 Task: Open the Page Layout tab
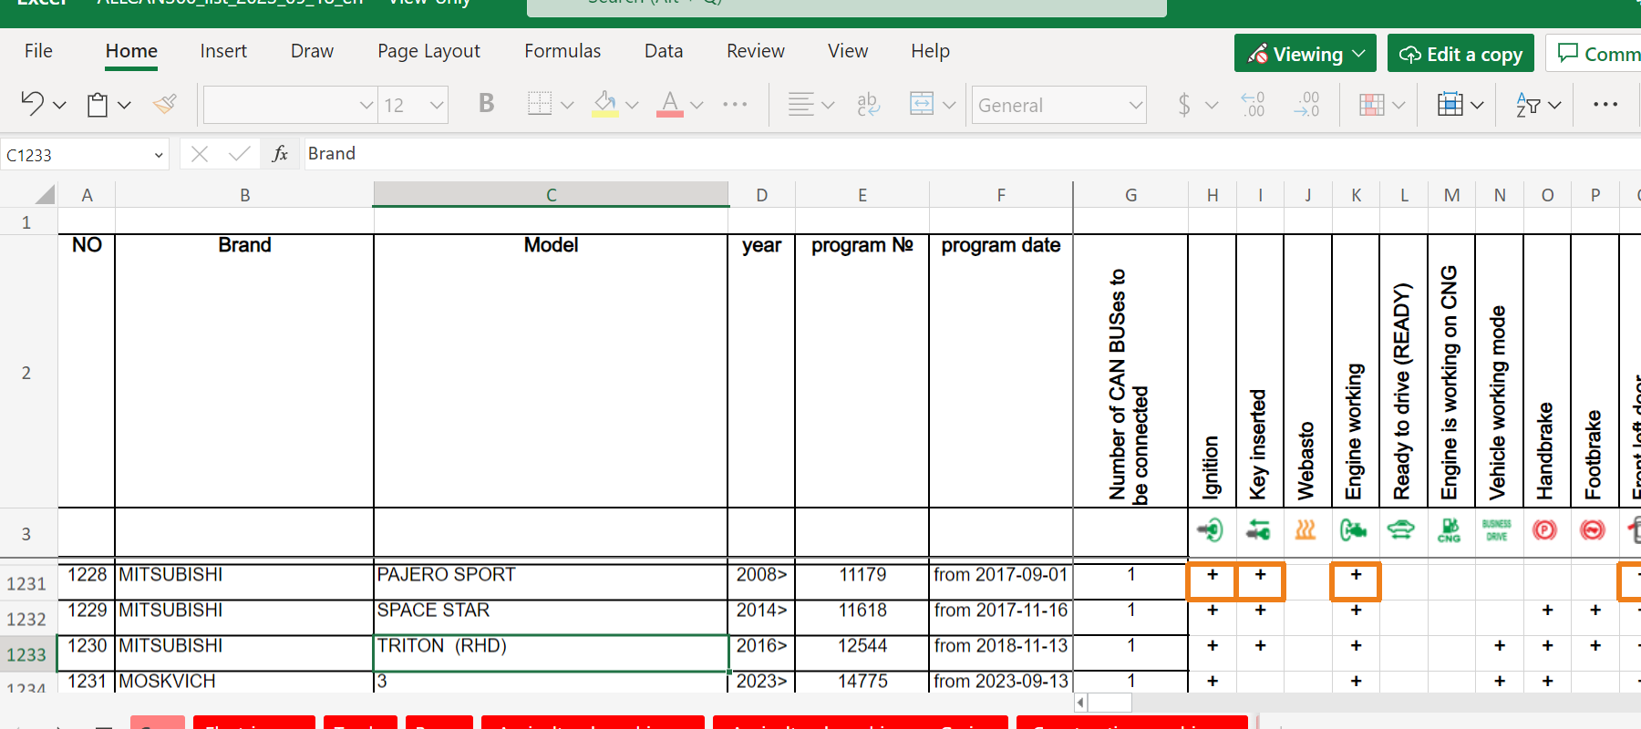[x=428, y=51]
